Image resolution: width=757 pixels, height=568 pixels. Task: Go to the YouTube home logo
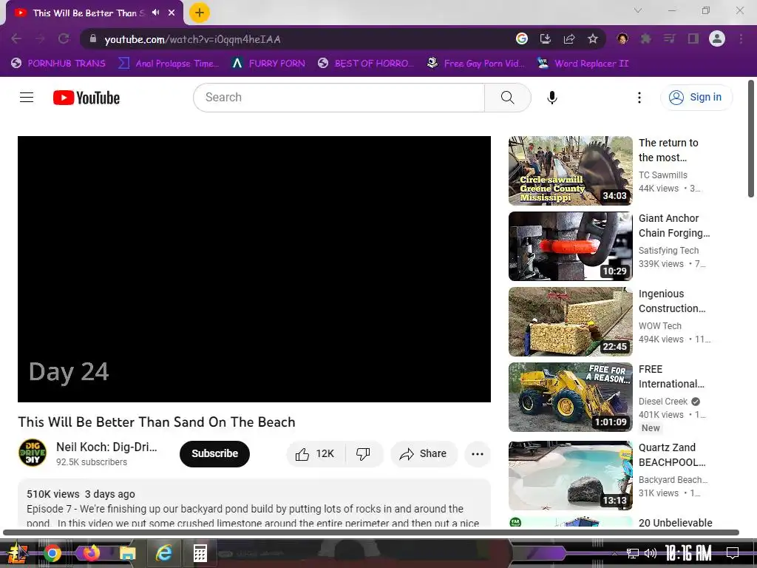pyautogui.click(x=86, y=98)
